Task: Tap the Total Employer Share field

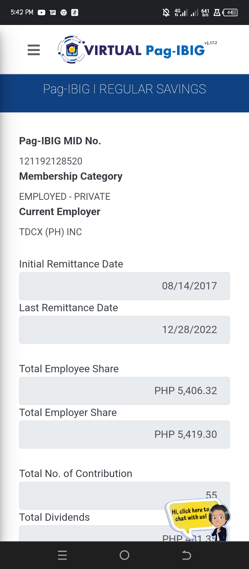Action: coord(124,434)
